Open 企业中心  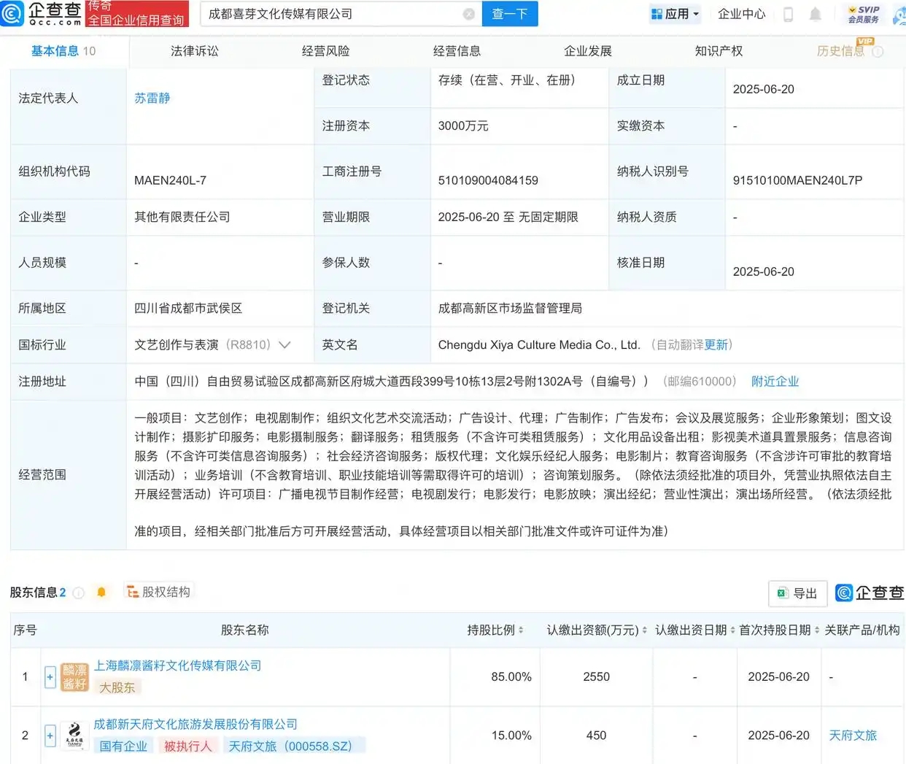[x=742, y=14]
